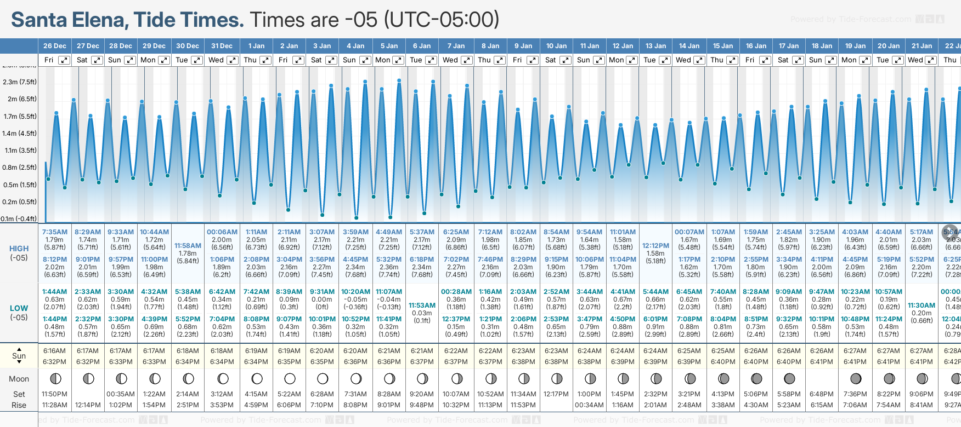
Task: Expand the Fri 26 Dec day view
Action: pos(64,60)
